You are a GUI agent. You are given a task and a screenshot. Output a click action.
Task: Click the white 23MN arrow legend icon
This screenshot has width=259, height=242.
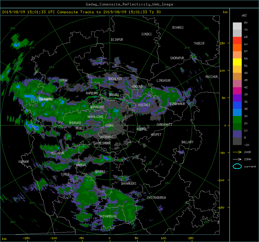[x=237, y=159]
